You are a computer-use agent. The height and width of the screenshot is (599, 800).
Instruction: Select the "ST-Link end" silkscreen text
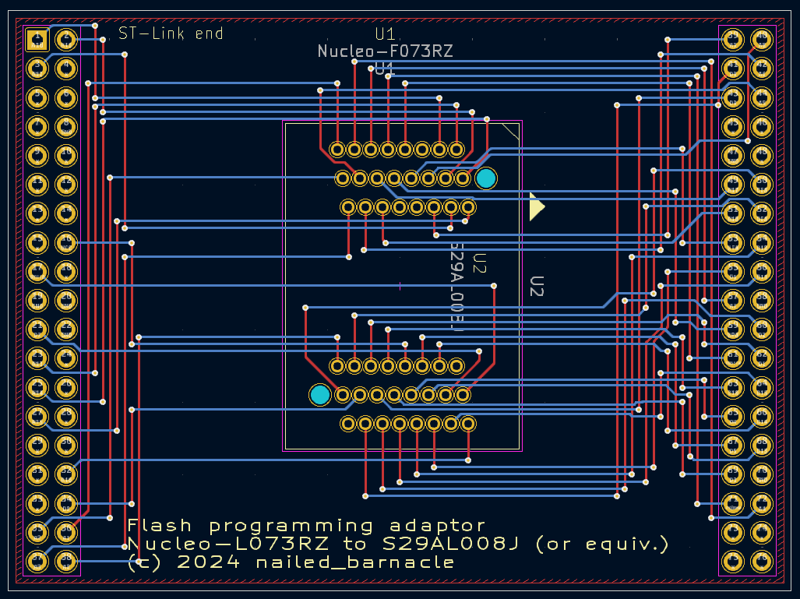click(171, 33)
